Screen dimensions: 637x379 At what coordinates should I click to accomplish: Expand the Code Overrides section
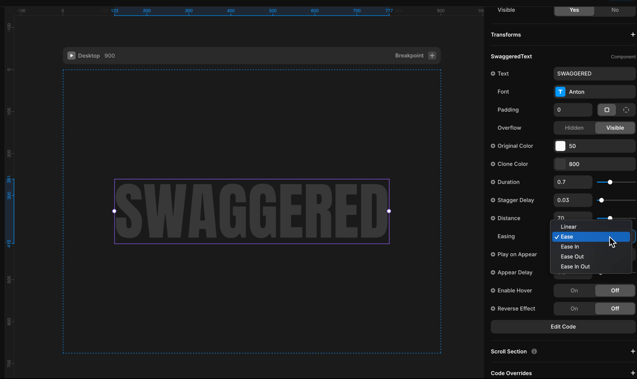tap(633, 373)
